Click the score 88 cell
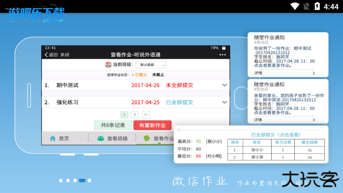The image size is (343, 193). click(310, 157)
